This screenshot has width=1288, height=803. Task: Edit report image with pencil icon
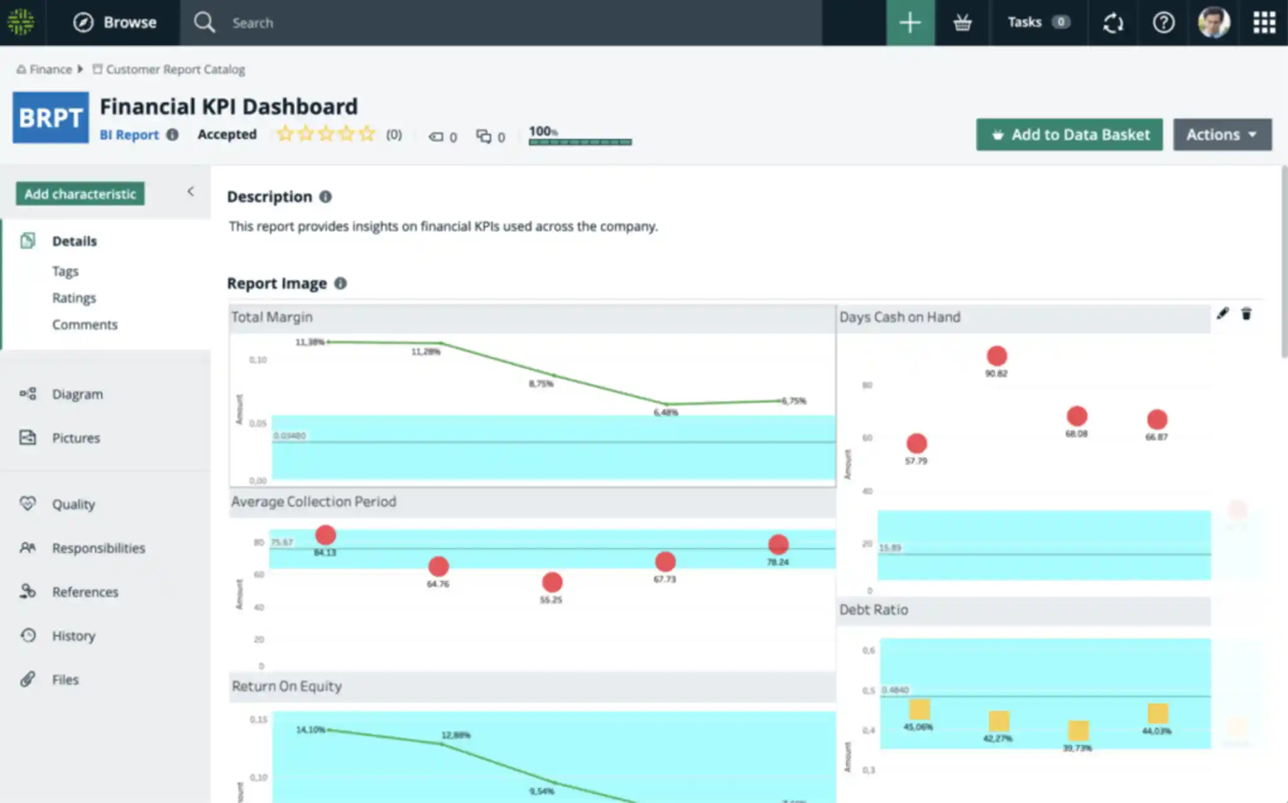[1222, 313]
